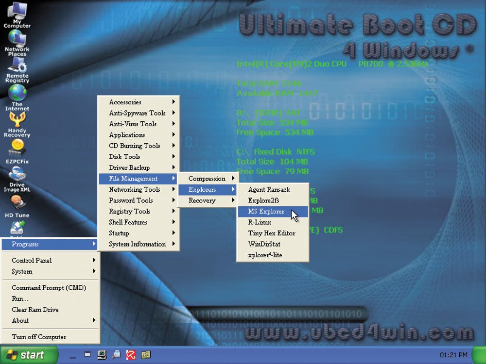
Task: Launch xplorer²-lite
Action: 273,255
